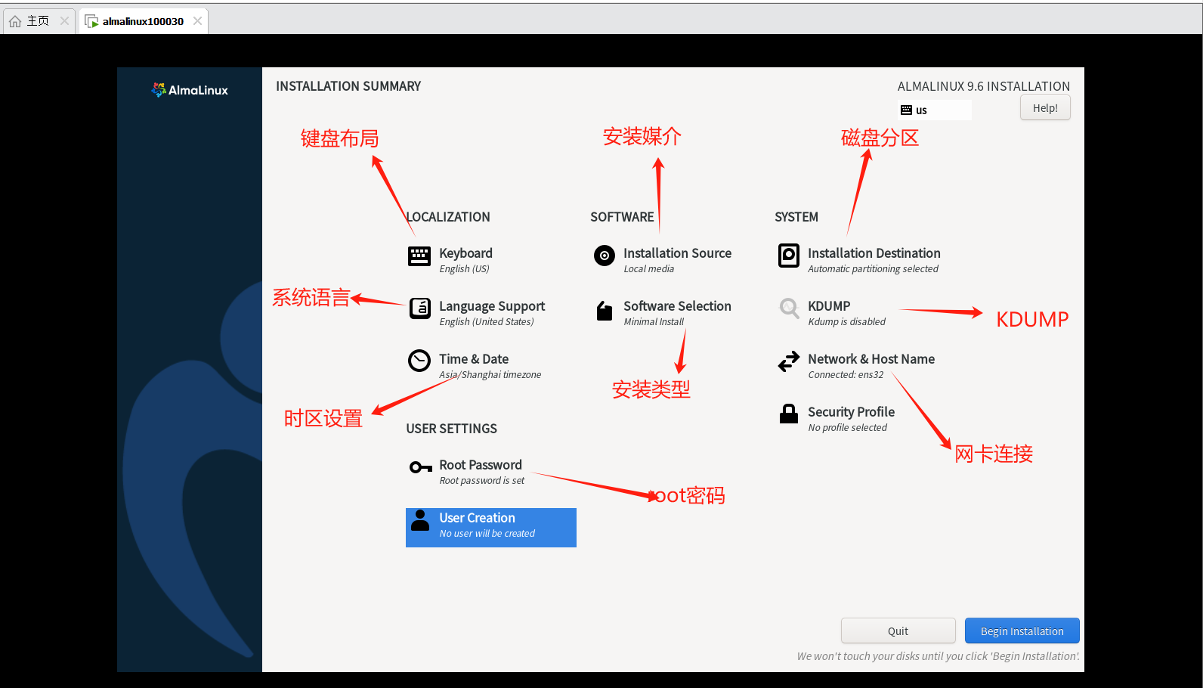Click the home icon in the 主页 tab

15,21
